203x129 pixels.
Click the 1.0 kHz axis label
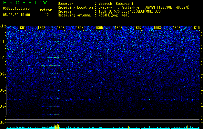point(3,58)
